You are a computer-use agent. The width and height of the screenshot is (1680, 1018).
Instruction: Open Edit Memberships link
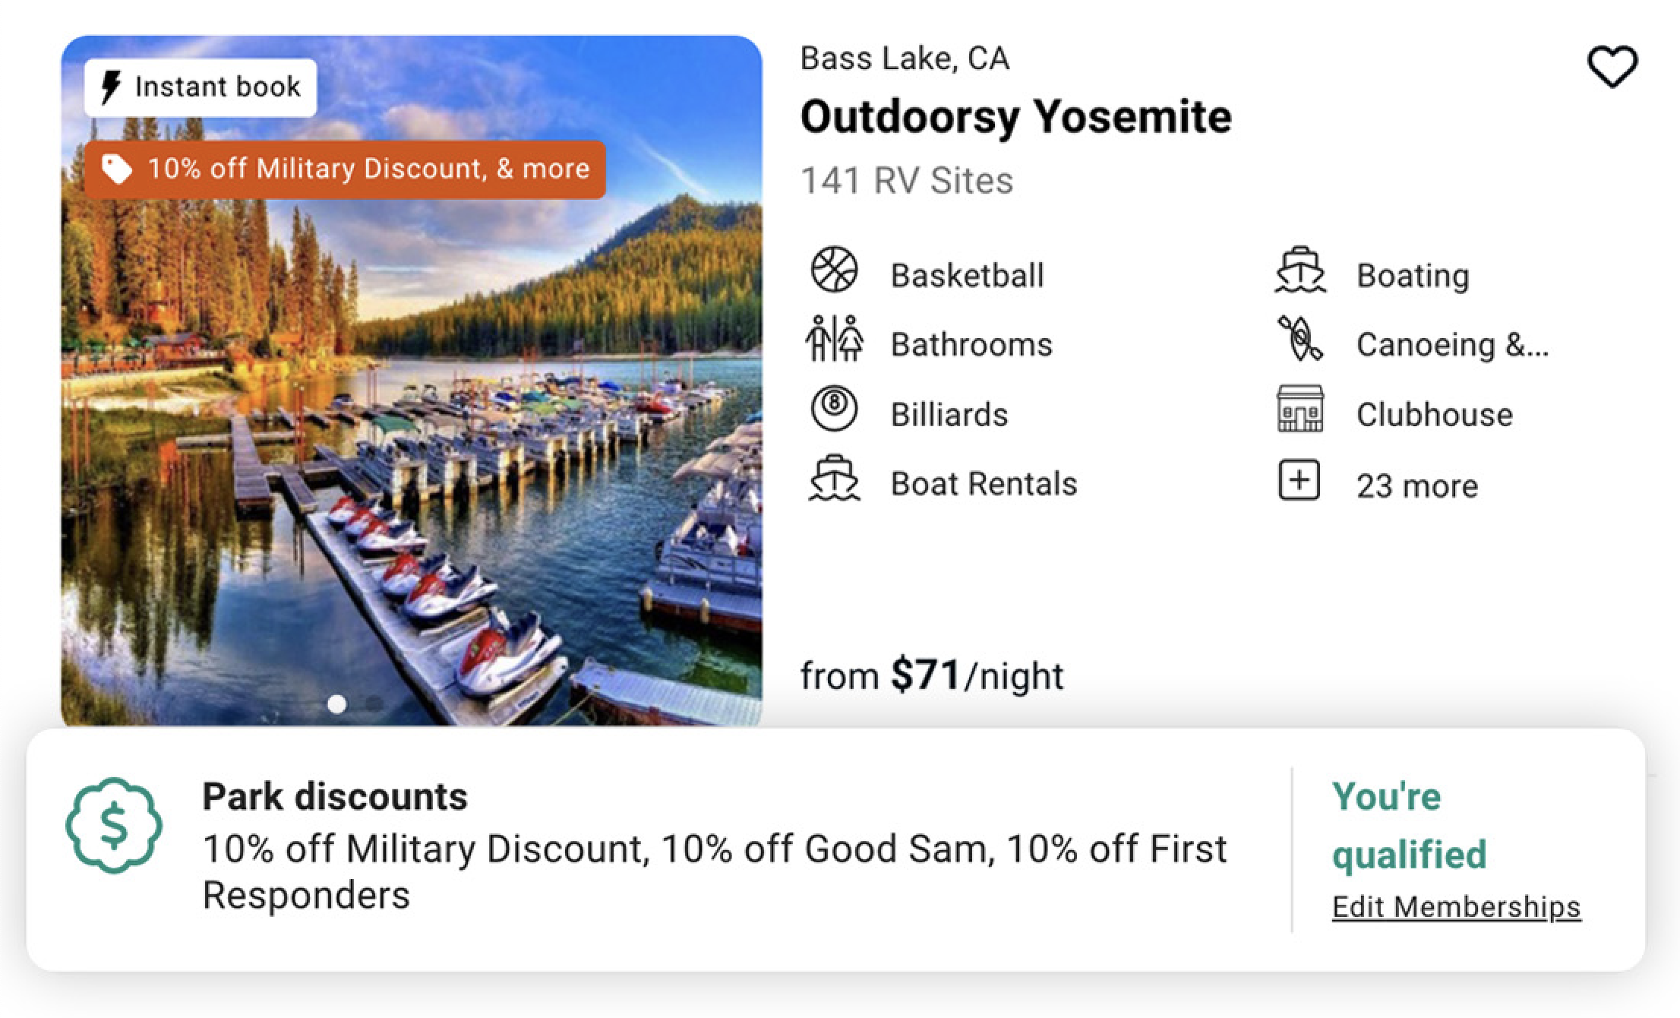coord(1456,905)
